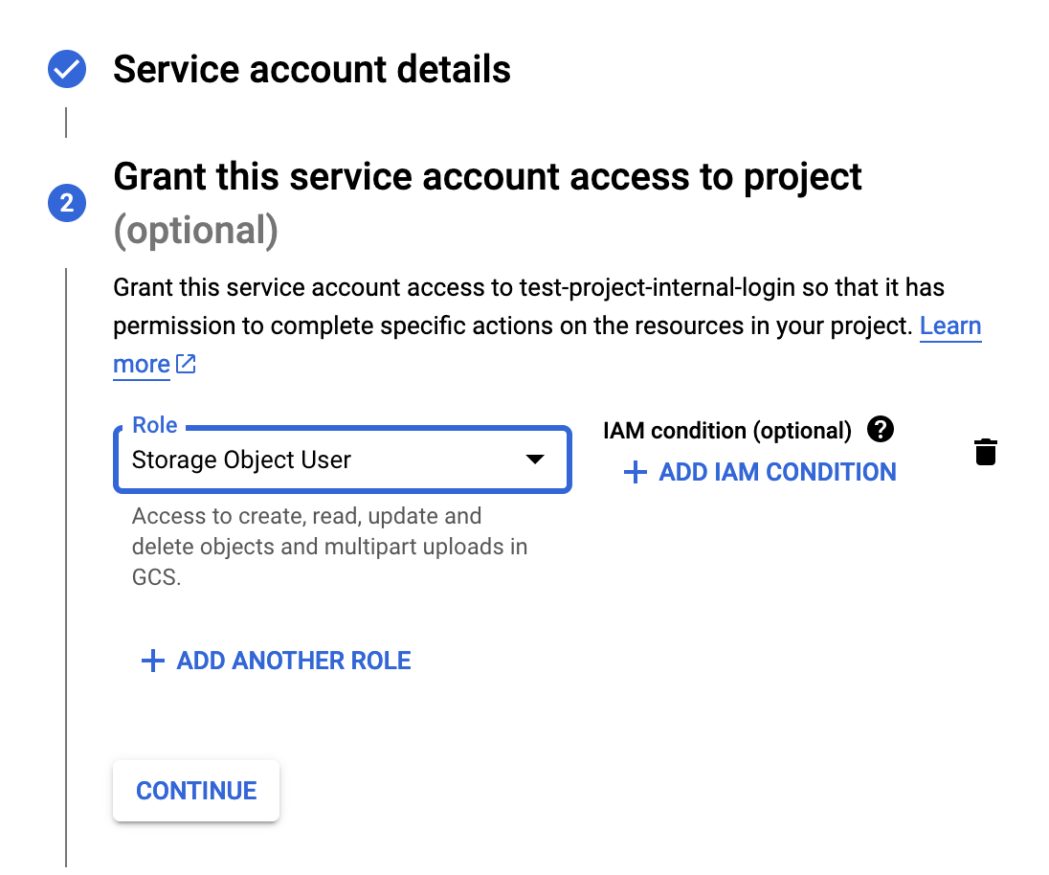Open the IAM condition help tooltip icon

pyautogui.click(x=881, y=430)
